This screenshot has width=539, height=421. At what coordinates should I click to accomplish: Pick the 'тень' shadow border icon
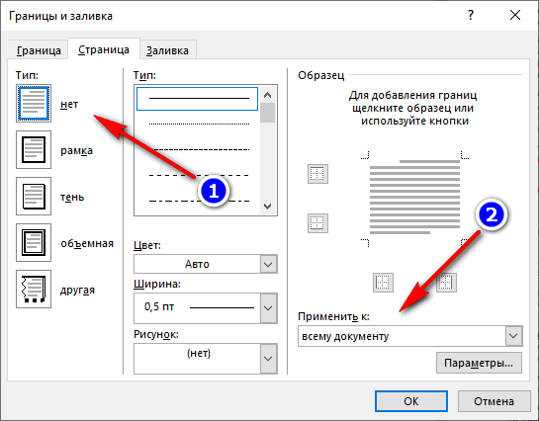34,196
